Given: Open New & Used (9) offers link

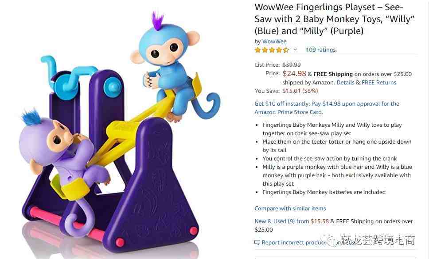Looking at the screenshot, I should pyautogui.click(x=281, y=221).
